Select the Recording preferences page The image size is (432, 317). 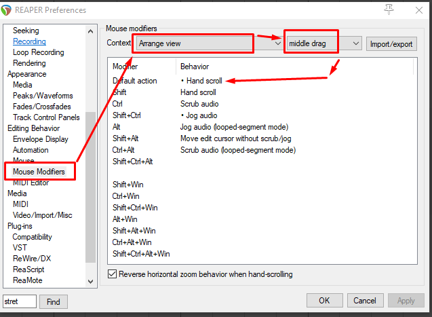(x=29, y=41)
